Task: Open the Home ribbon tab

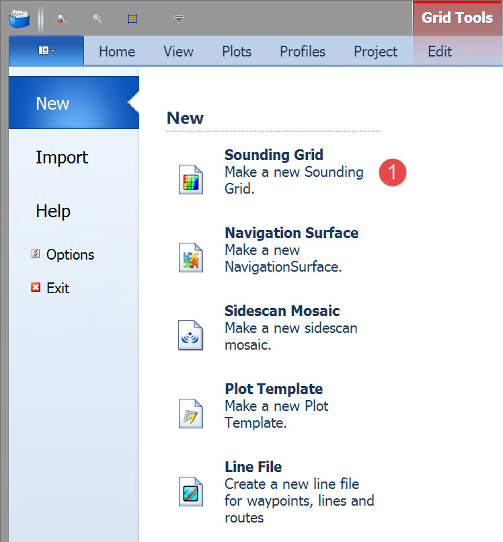Action: click(x=117, y=51)
